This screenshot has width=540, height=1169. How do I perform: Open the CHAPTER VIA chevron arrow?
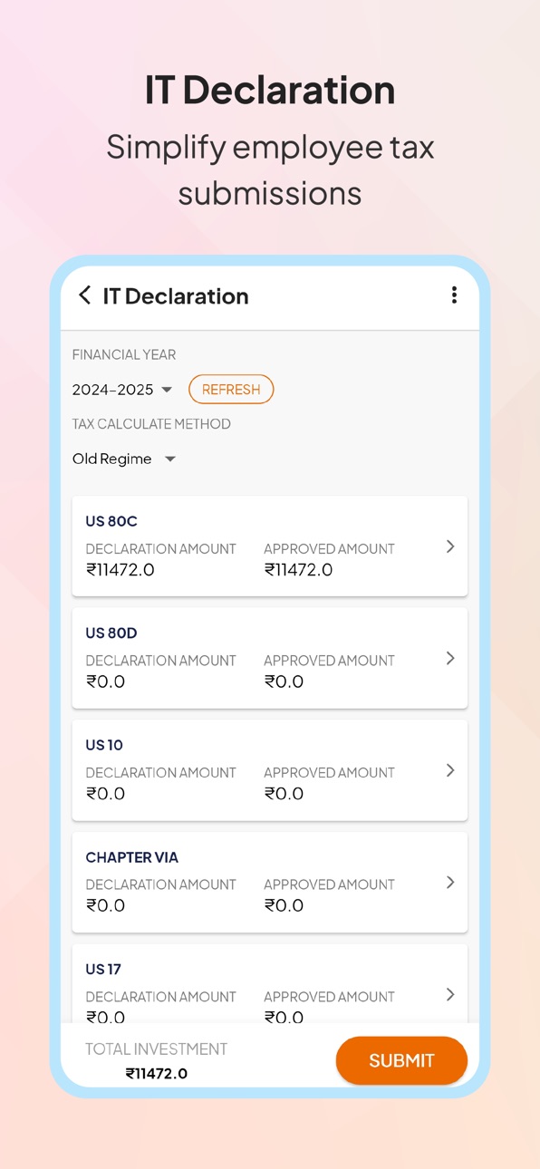click(x=450, y=883)
